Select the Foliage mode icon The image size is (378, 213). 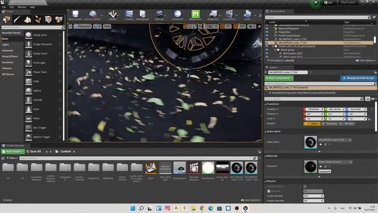tap(38, 20)
